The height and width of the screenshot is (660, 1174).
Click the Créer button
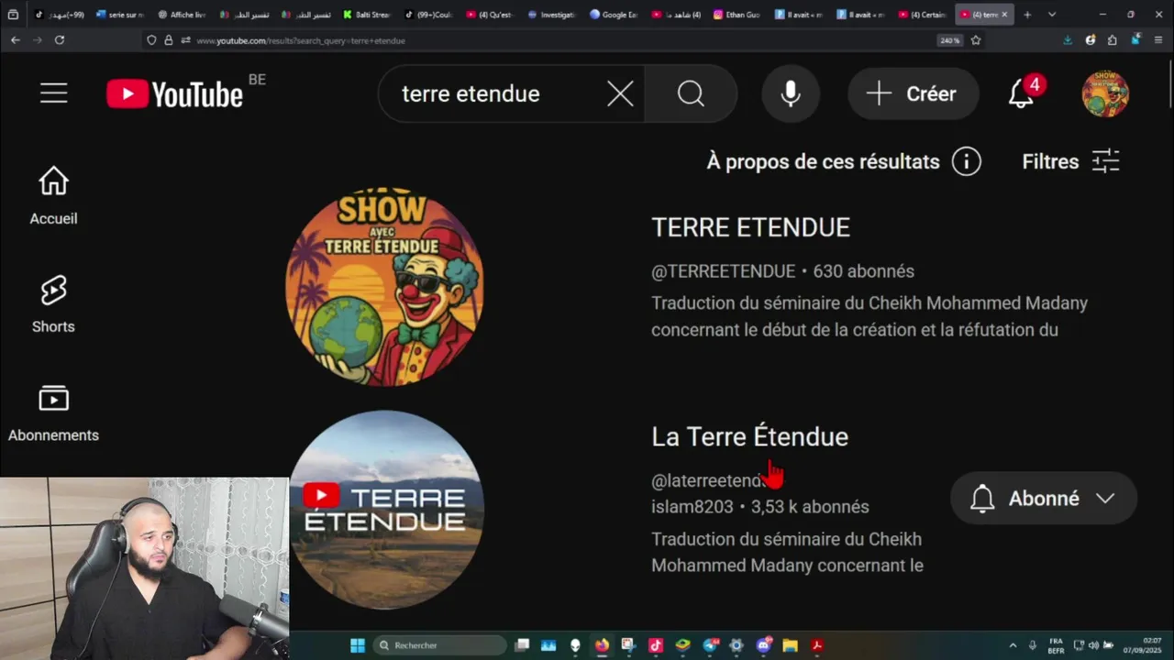[913, 93]
